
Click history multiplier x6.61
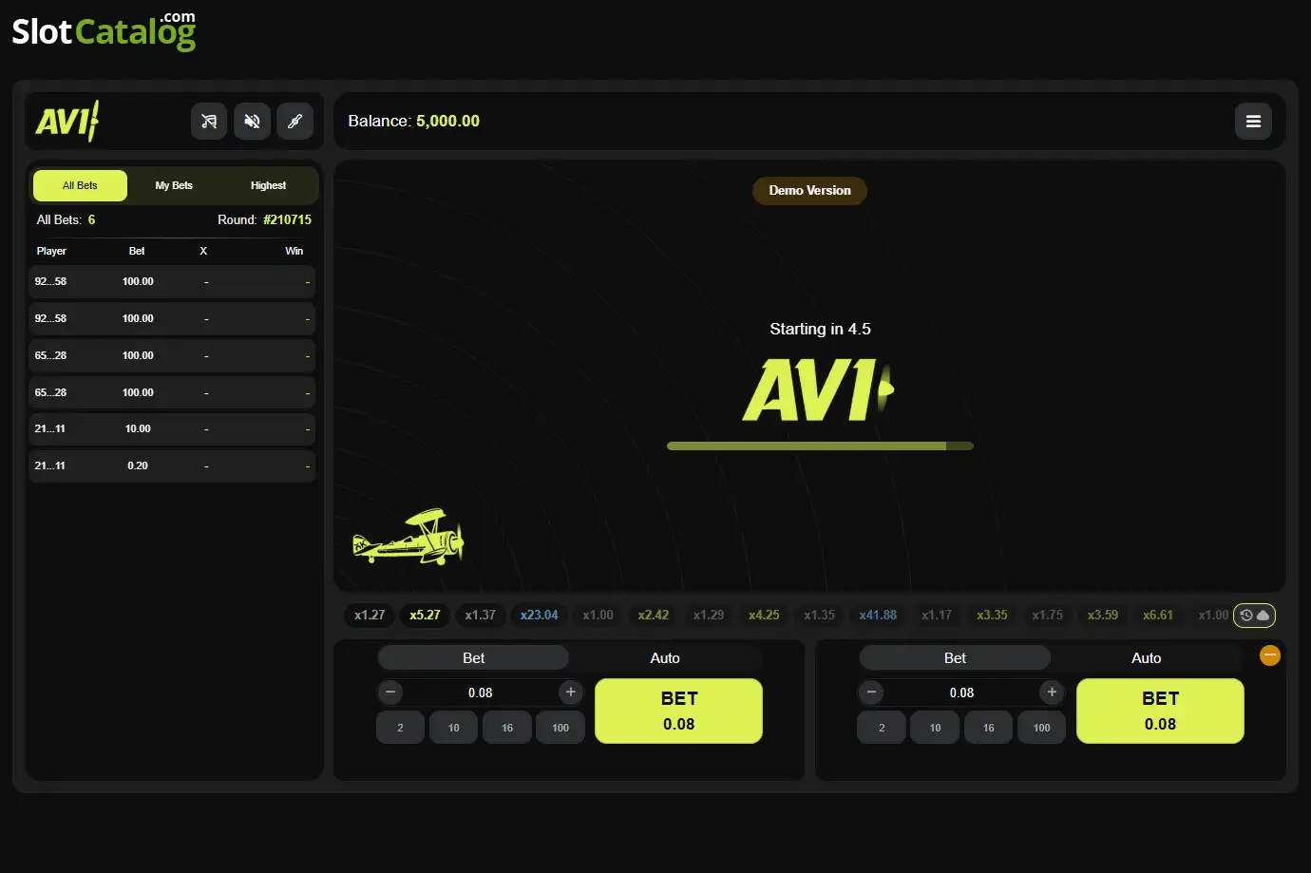(1157, 615)
